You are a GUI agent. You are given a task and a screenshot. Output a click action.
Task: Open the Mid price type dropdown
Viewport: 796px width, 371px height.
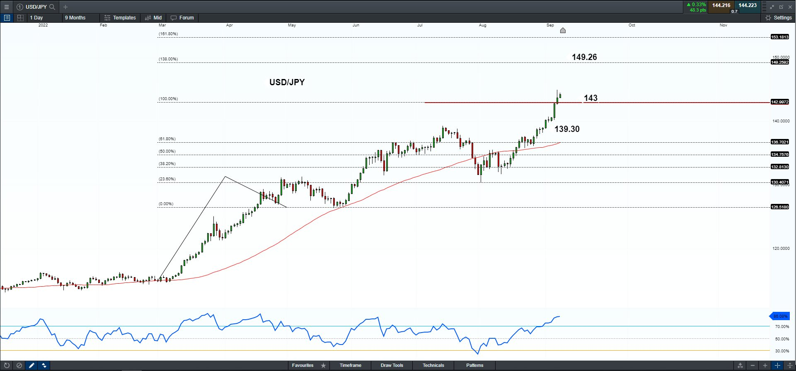tap(154, 18)
